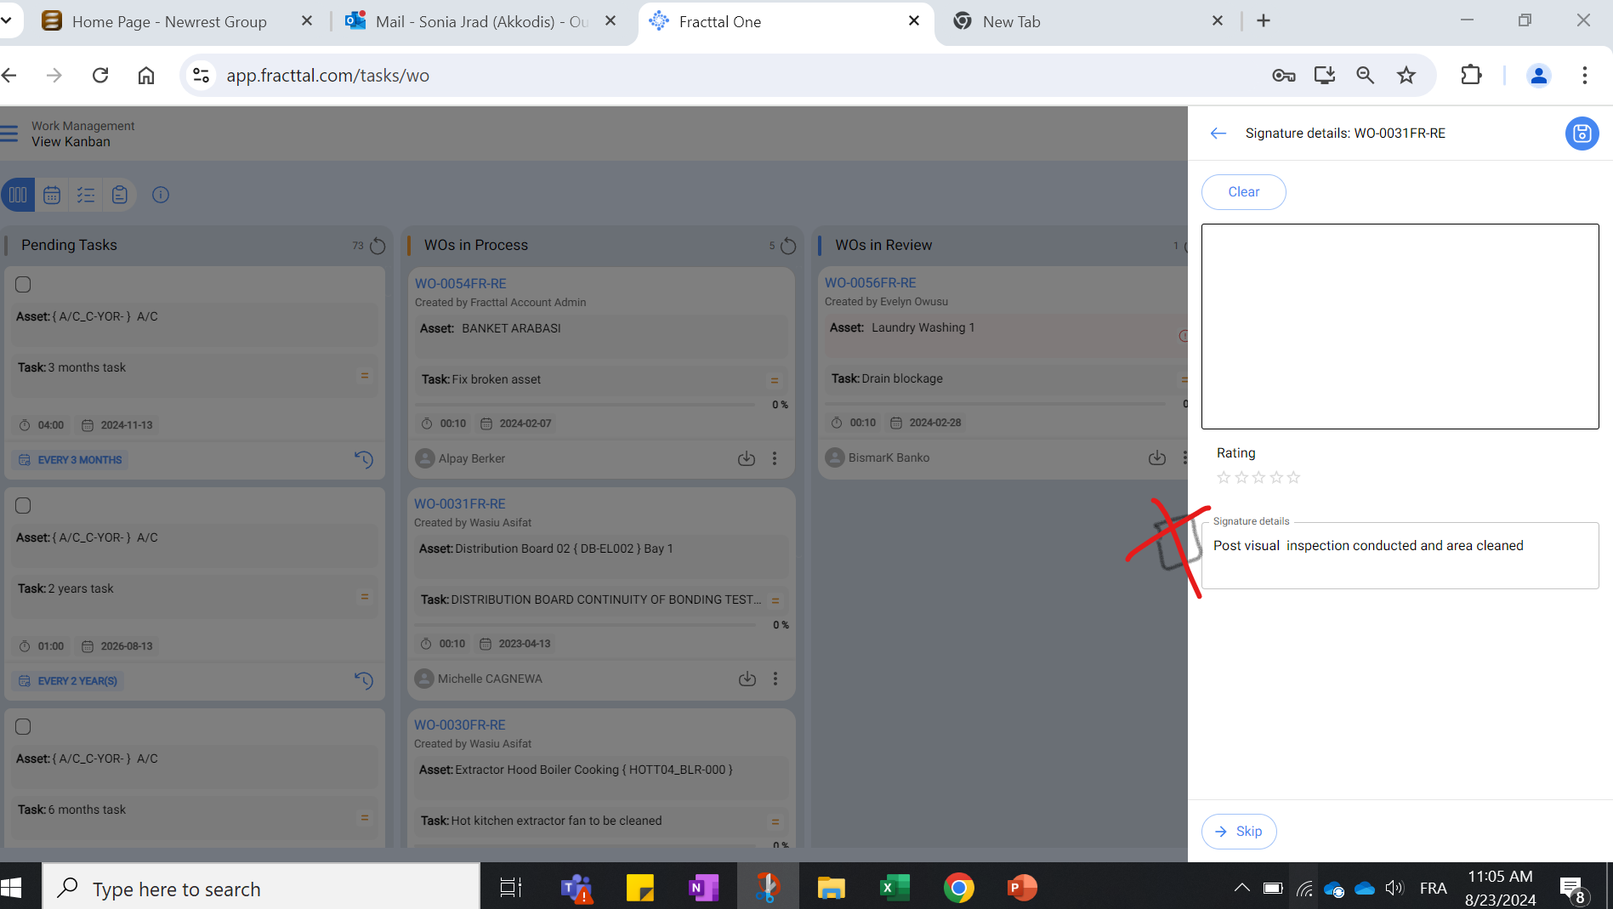Click download icon on Alpay Berker card

click(x=746, y=458)
